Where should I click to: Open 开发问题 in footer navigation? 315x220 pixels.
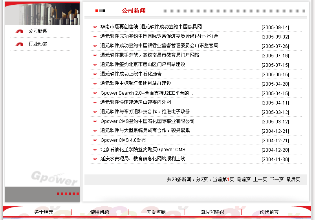[x=156, y=212]
